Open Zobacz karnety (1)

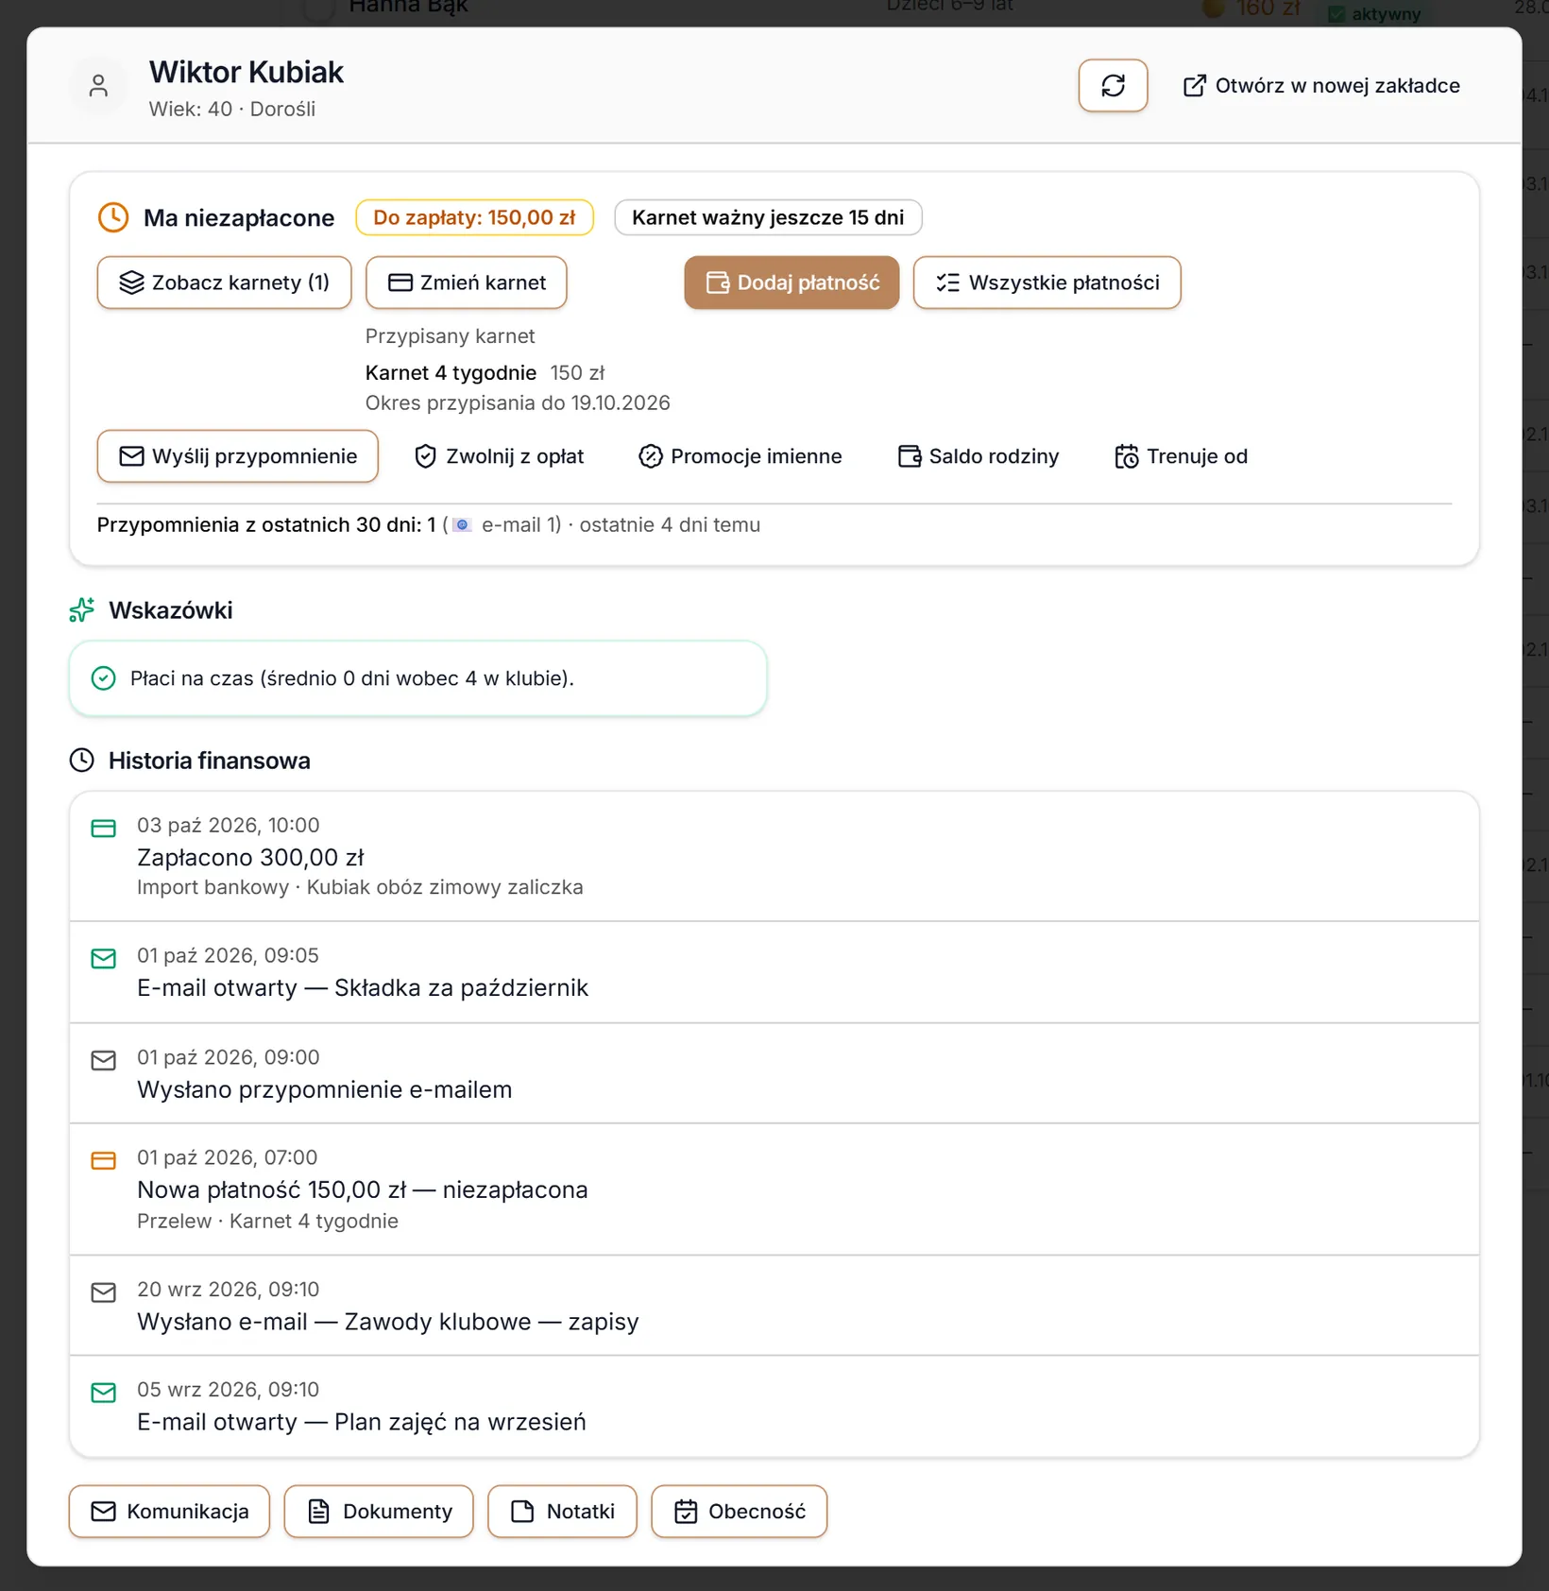click(224, 282)
